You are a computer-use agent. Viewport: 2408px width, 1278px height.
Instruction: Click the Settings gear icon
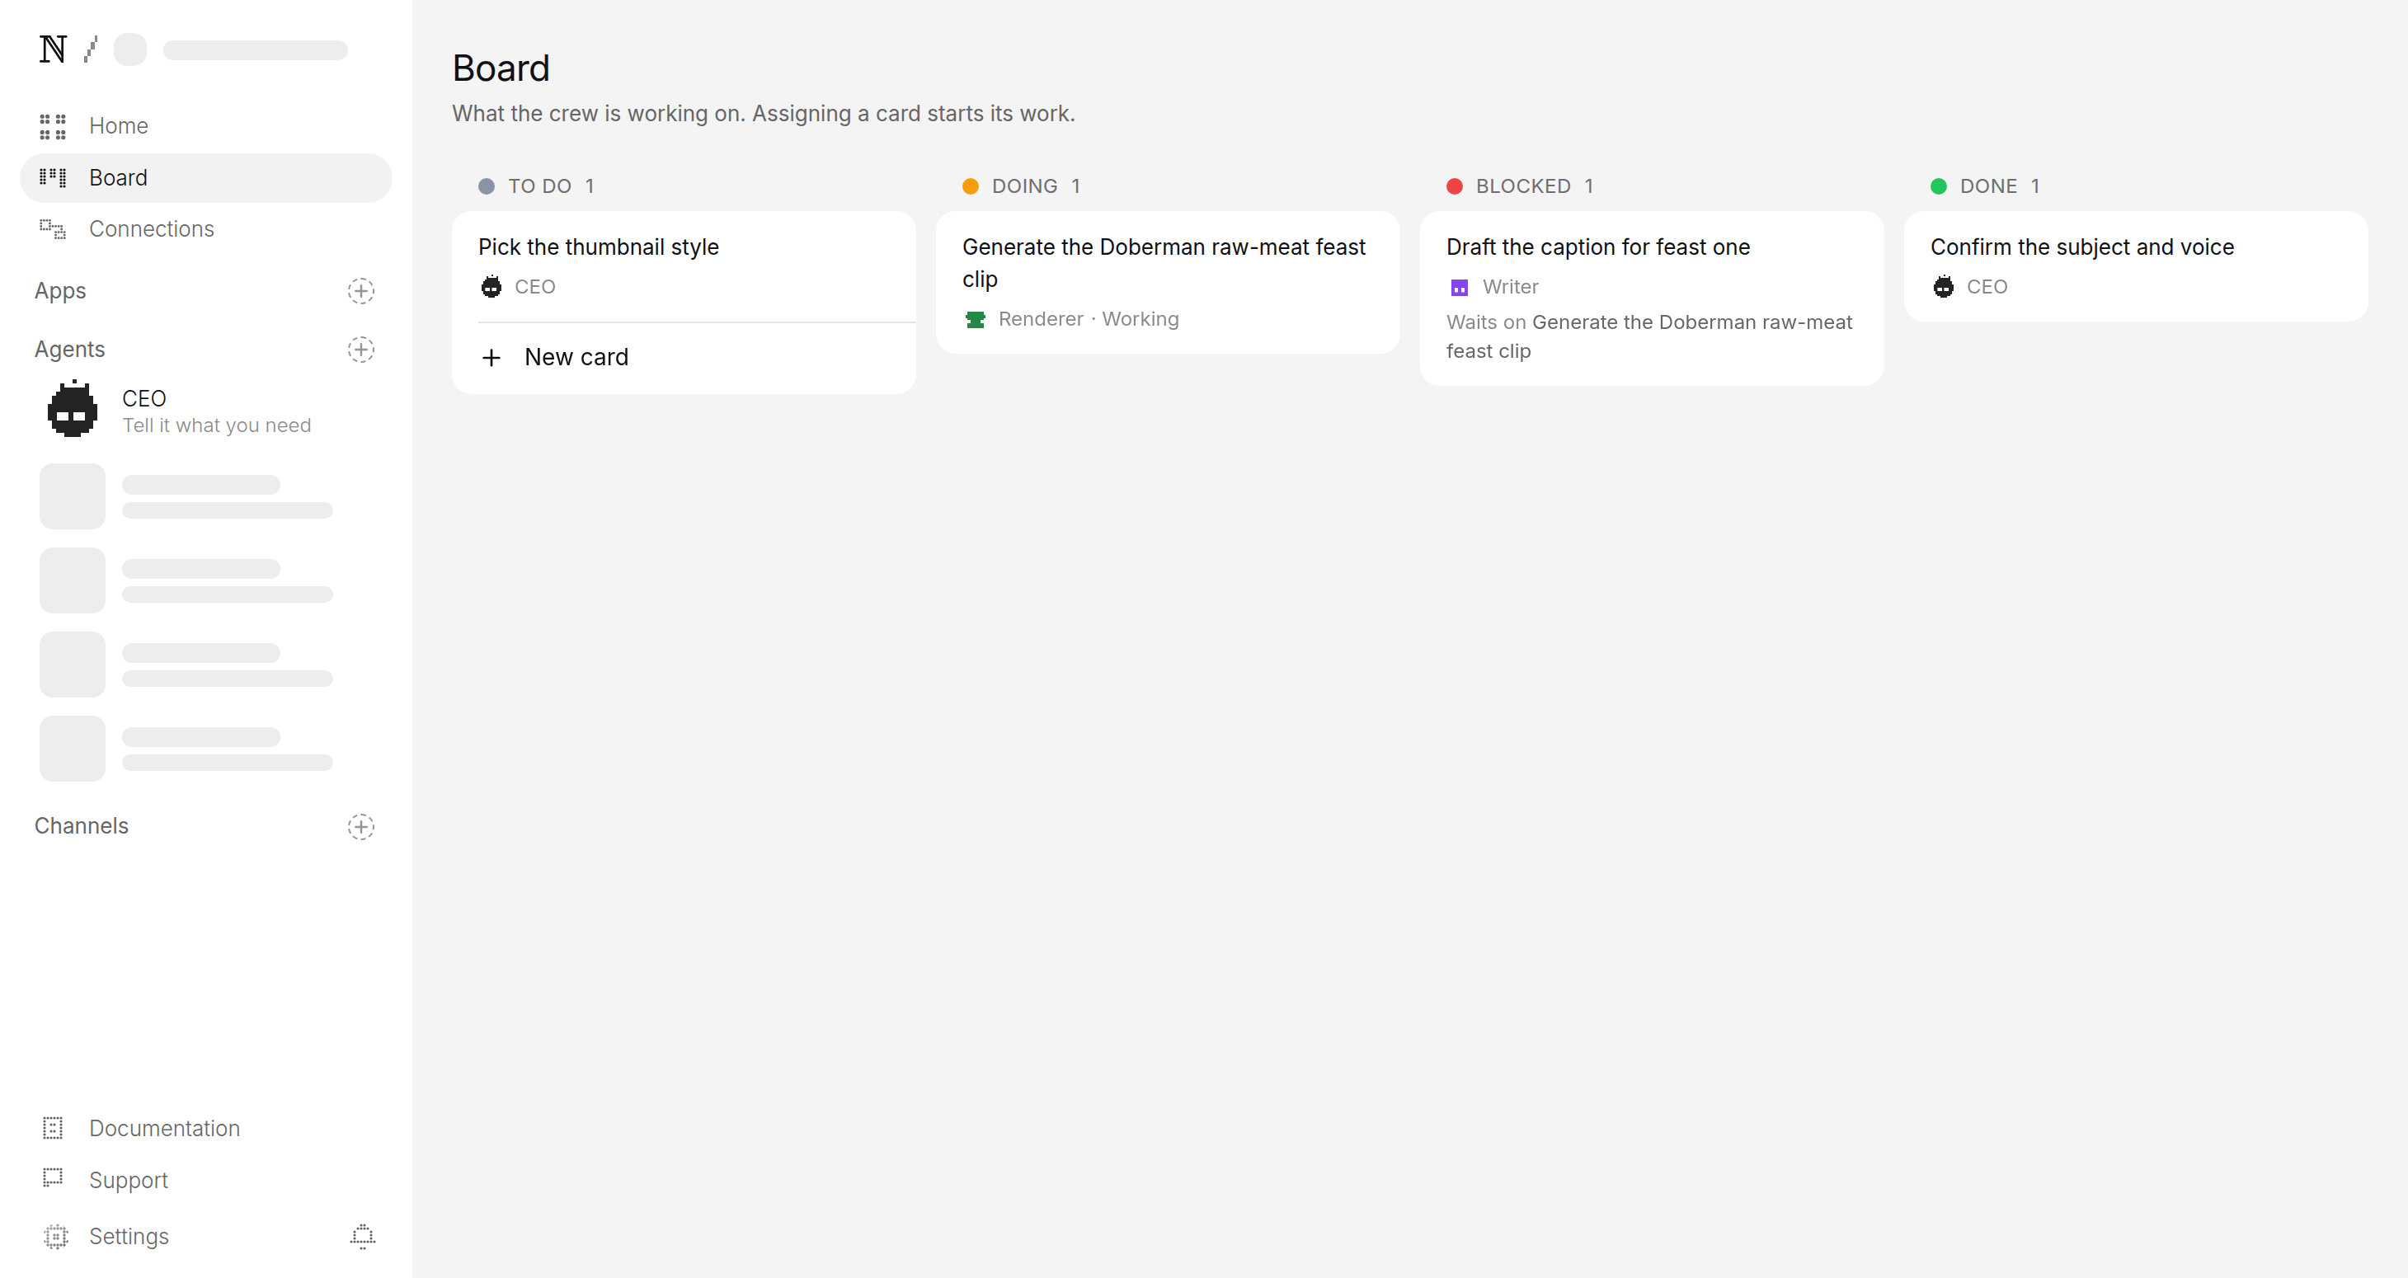(55, 1237)
